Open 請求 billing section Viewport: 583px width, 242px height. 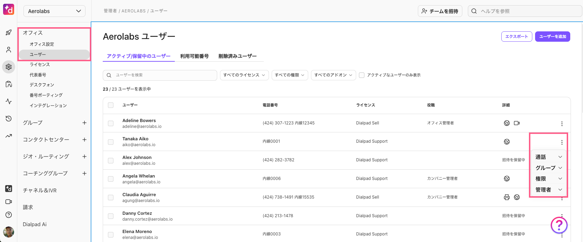click(x=28, y=207)
